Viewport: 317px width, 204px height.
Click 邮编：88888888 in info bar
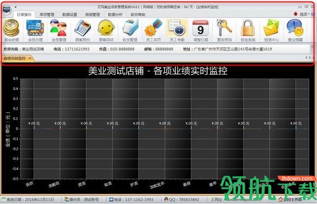[158, 49]
